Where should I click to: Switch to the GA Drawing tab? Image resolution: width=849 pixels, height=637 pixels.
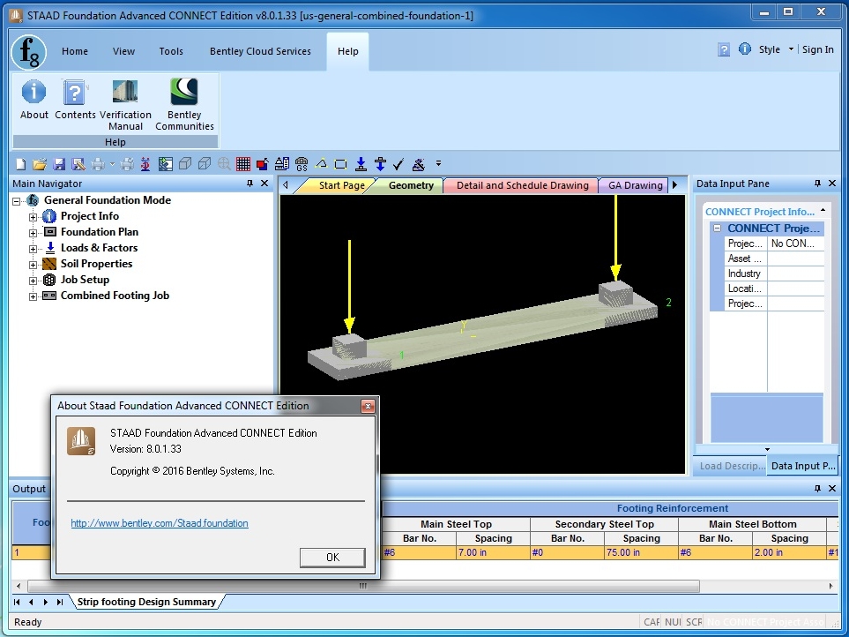(x=635, y=185)
